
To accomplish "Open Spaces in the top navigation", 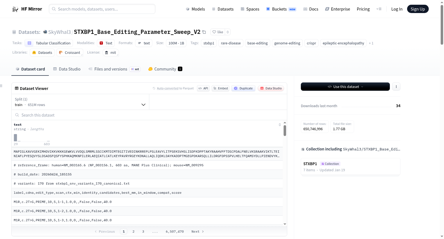I will pos(250,9).
